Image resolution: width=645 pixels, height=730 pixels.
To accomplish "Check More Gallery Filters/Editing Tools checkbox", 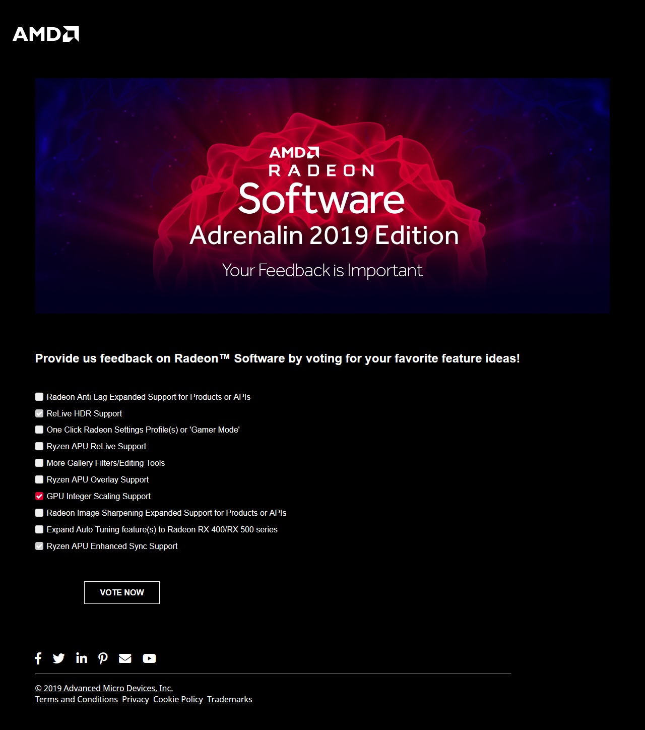I will click(x=39, y=463).
